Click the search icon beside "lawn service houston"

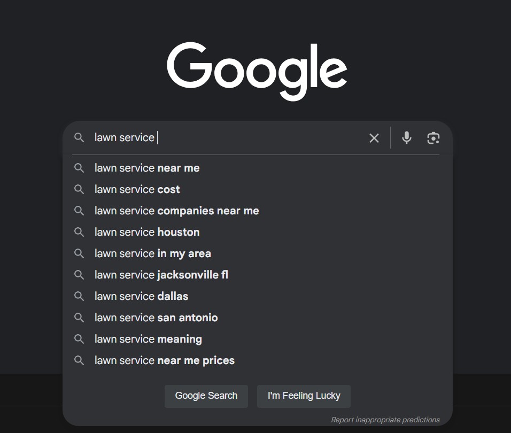[x=79, y=232]
